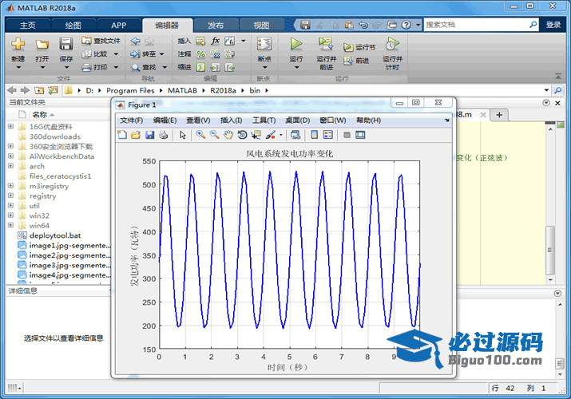Expand the win64 folder
The width and height of the screenshot is (571, 399).
(10, 226)
